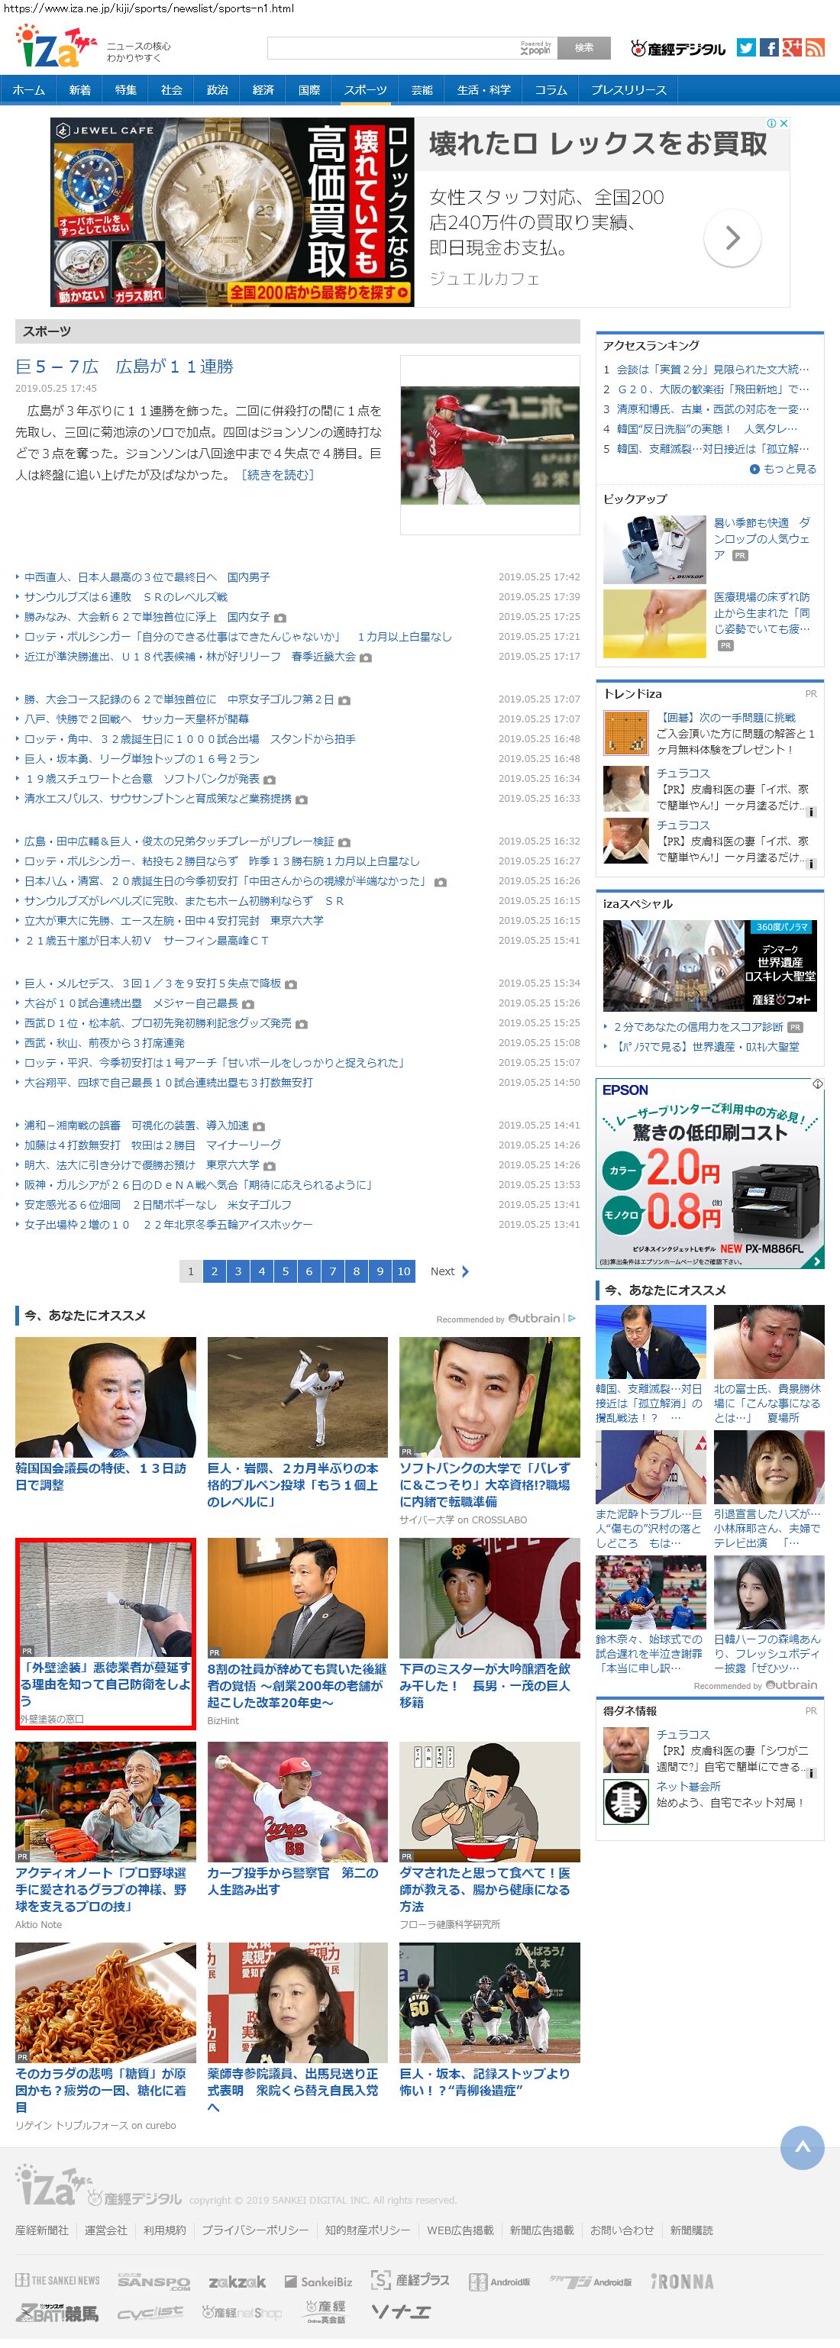Click the lead article batter photo thumbnail
The height and width of the screenshot is (2348, 840).
(x=489, y=445)
